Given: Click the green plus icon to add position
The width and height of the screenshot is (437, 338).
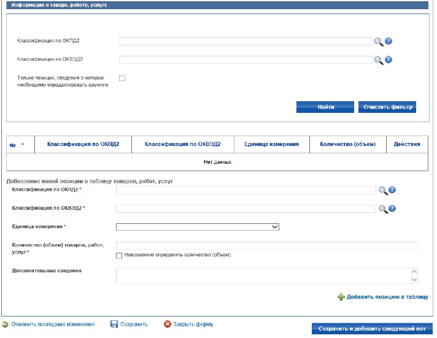Looking at the screenshot, I should coord(341,297).
